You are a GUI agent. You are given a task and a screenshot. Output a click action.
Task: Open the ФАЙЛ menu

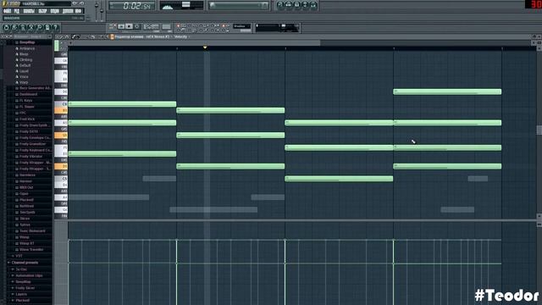click(x=7, y=11)
